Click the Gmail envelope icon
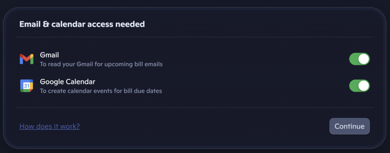This screenshot has height=153, width=390. (27, 59)
